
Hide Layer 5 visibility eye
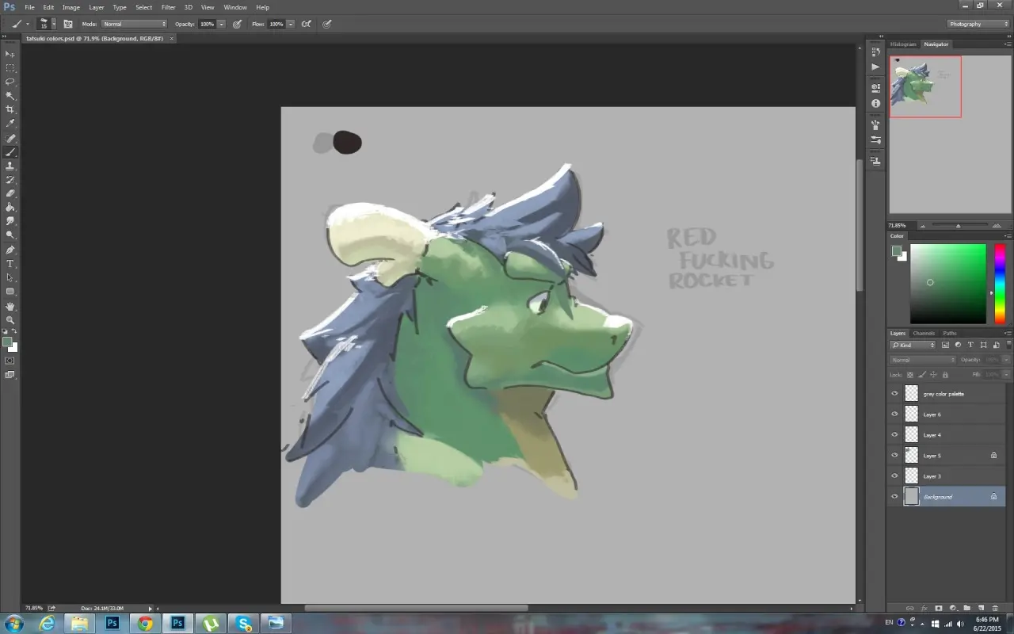coord(895,456)
